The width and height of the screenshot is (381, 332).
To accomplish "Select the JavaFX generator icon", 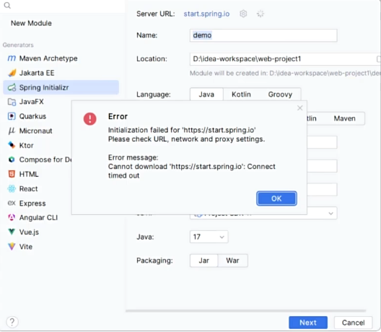I will pyautogui.click(x=12, y=102).
